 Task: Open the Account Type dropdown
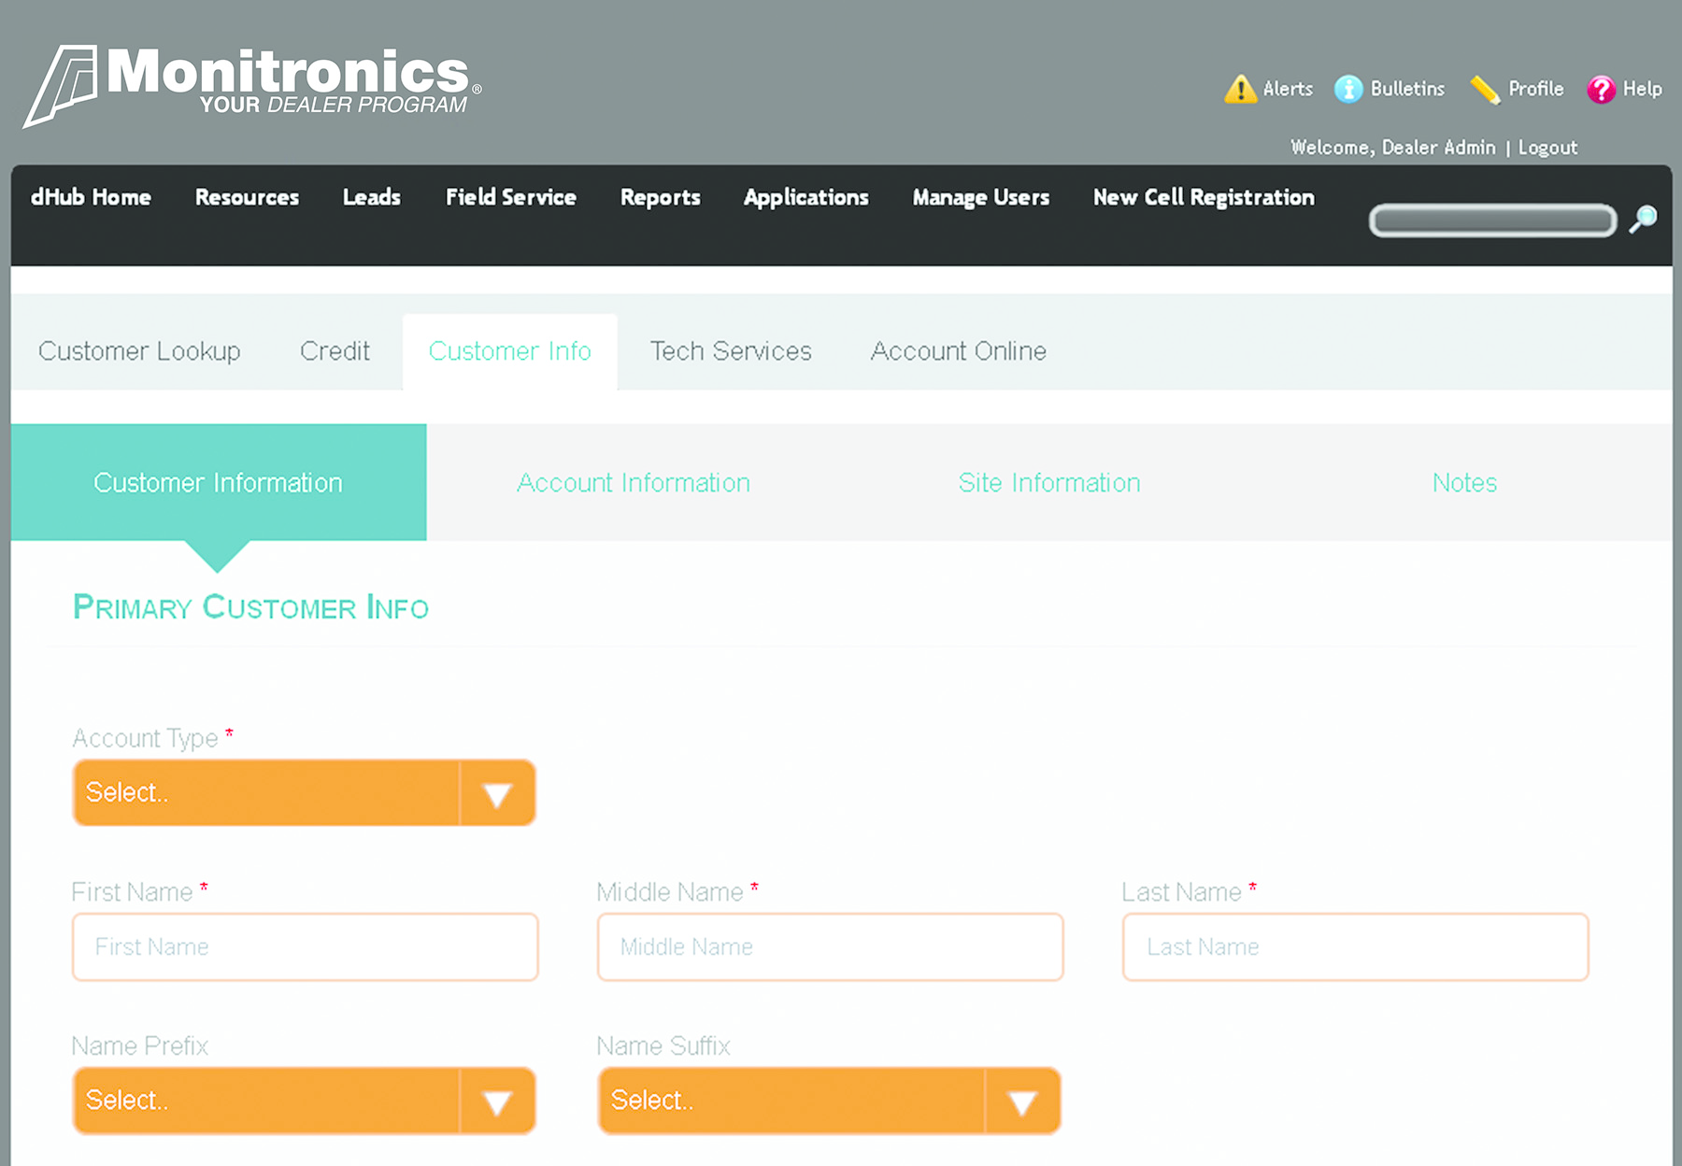(x=303, y=792)
